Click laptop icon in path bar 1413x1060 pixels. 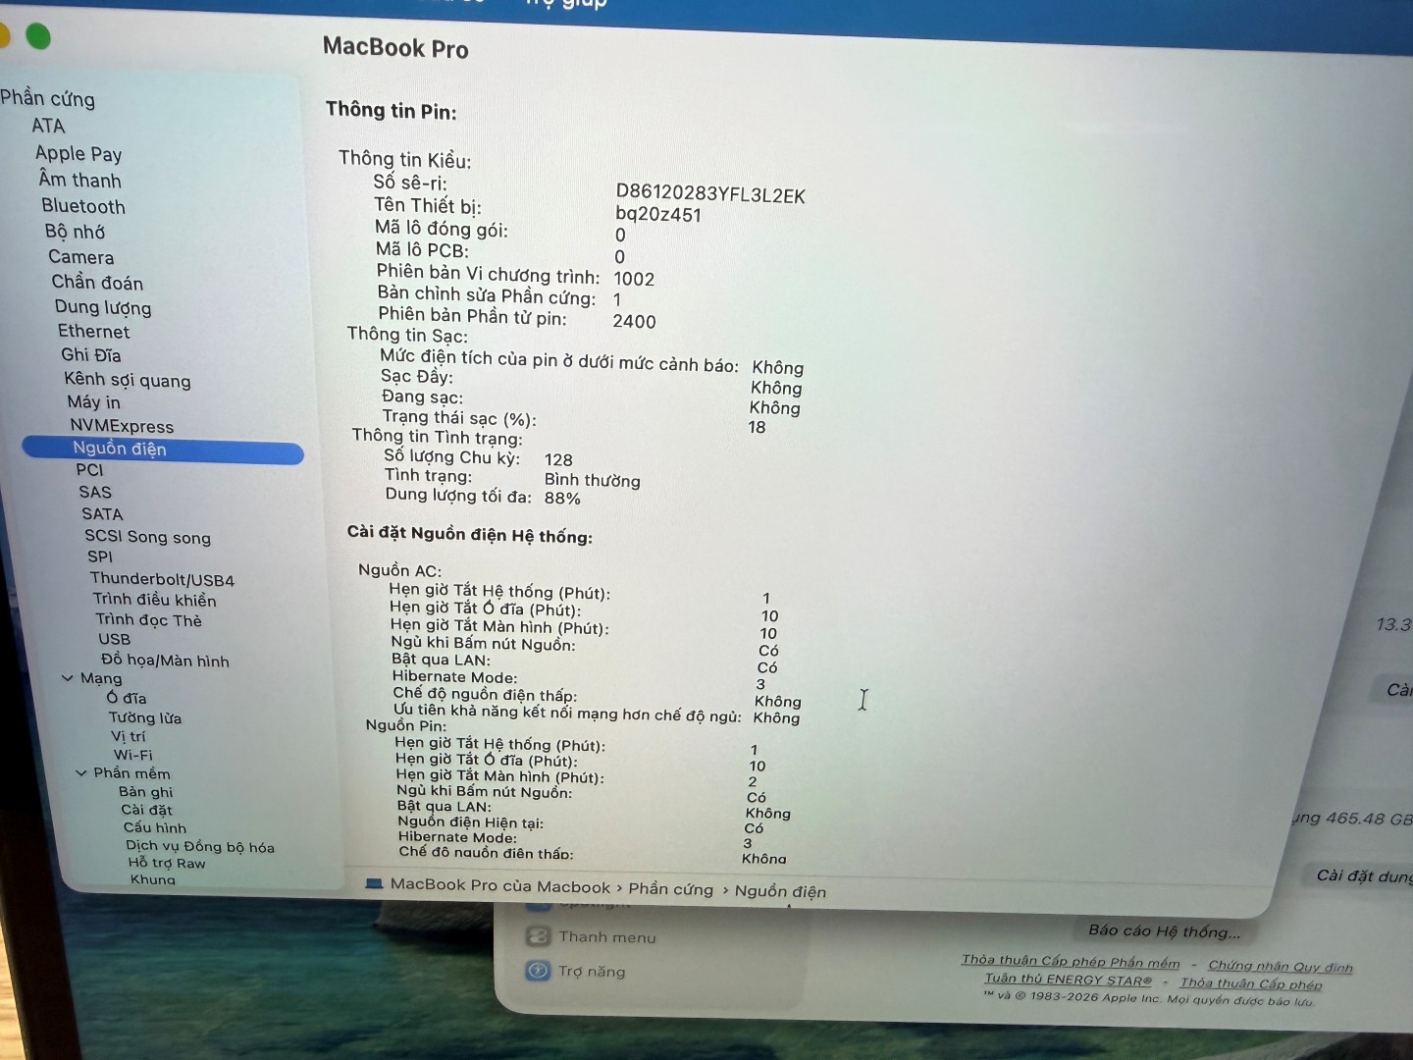(x=374, y=883)
